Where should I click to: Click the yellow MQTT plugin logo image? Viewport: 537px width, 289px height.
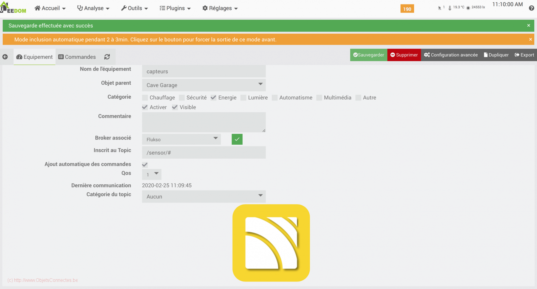(271, 243)
